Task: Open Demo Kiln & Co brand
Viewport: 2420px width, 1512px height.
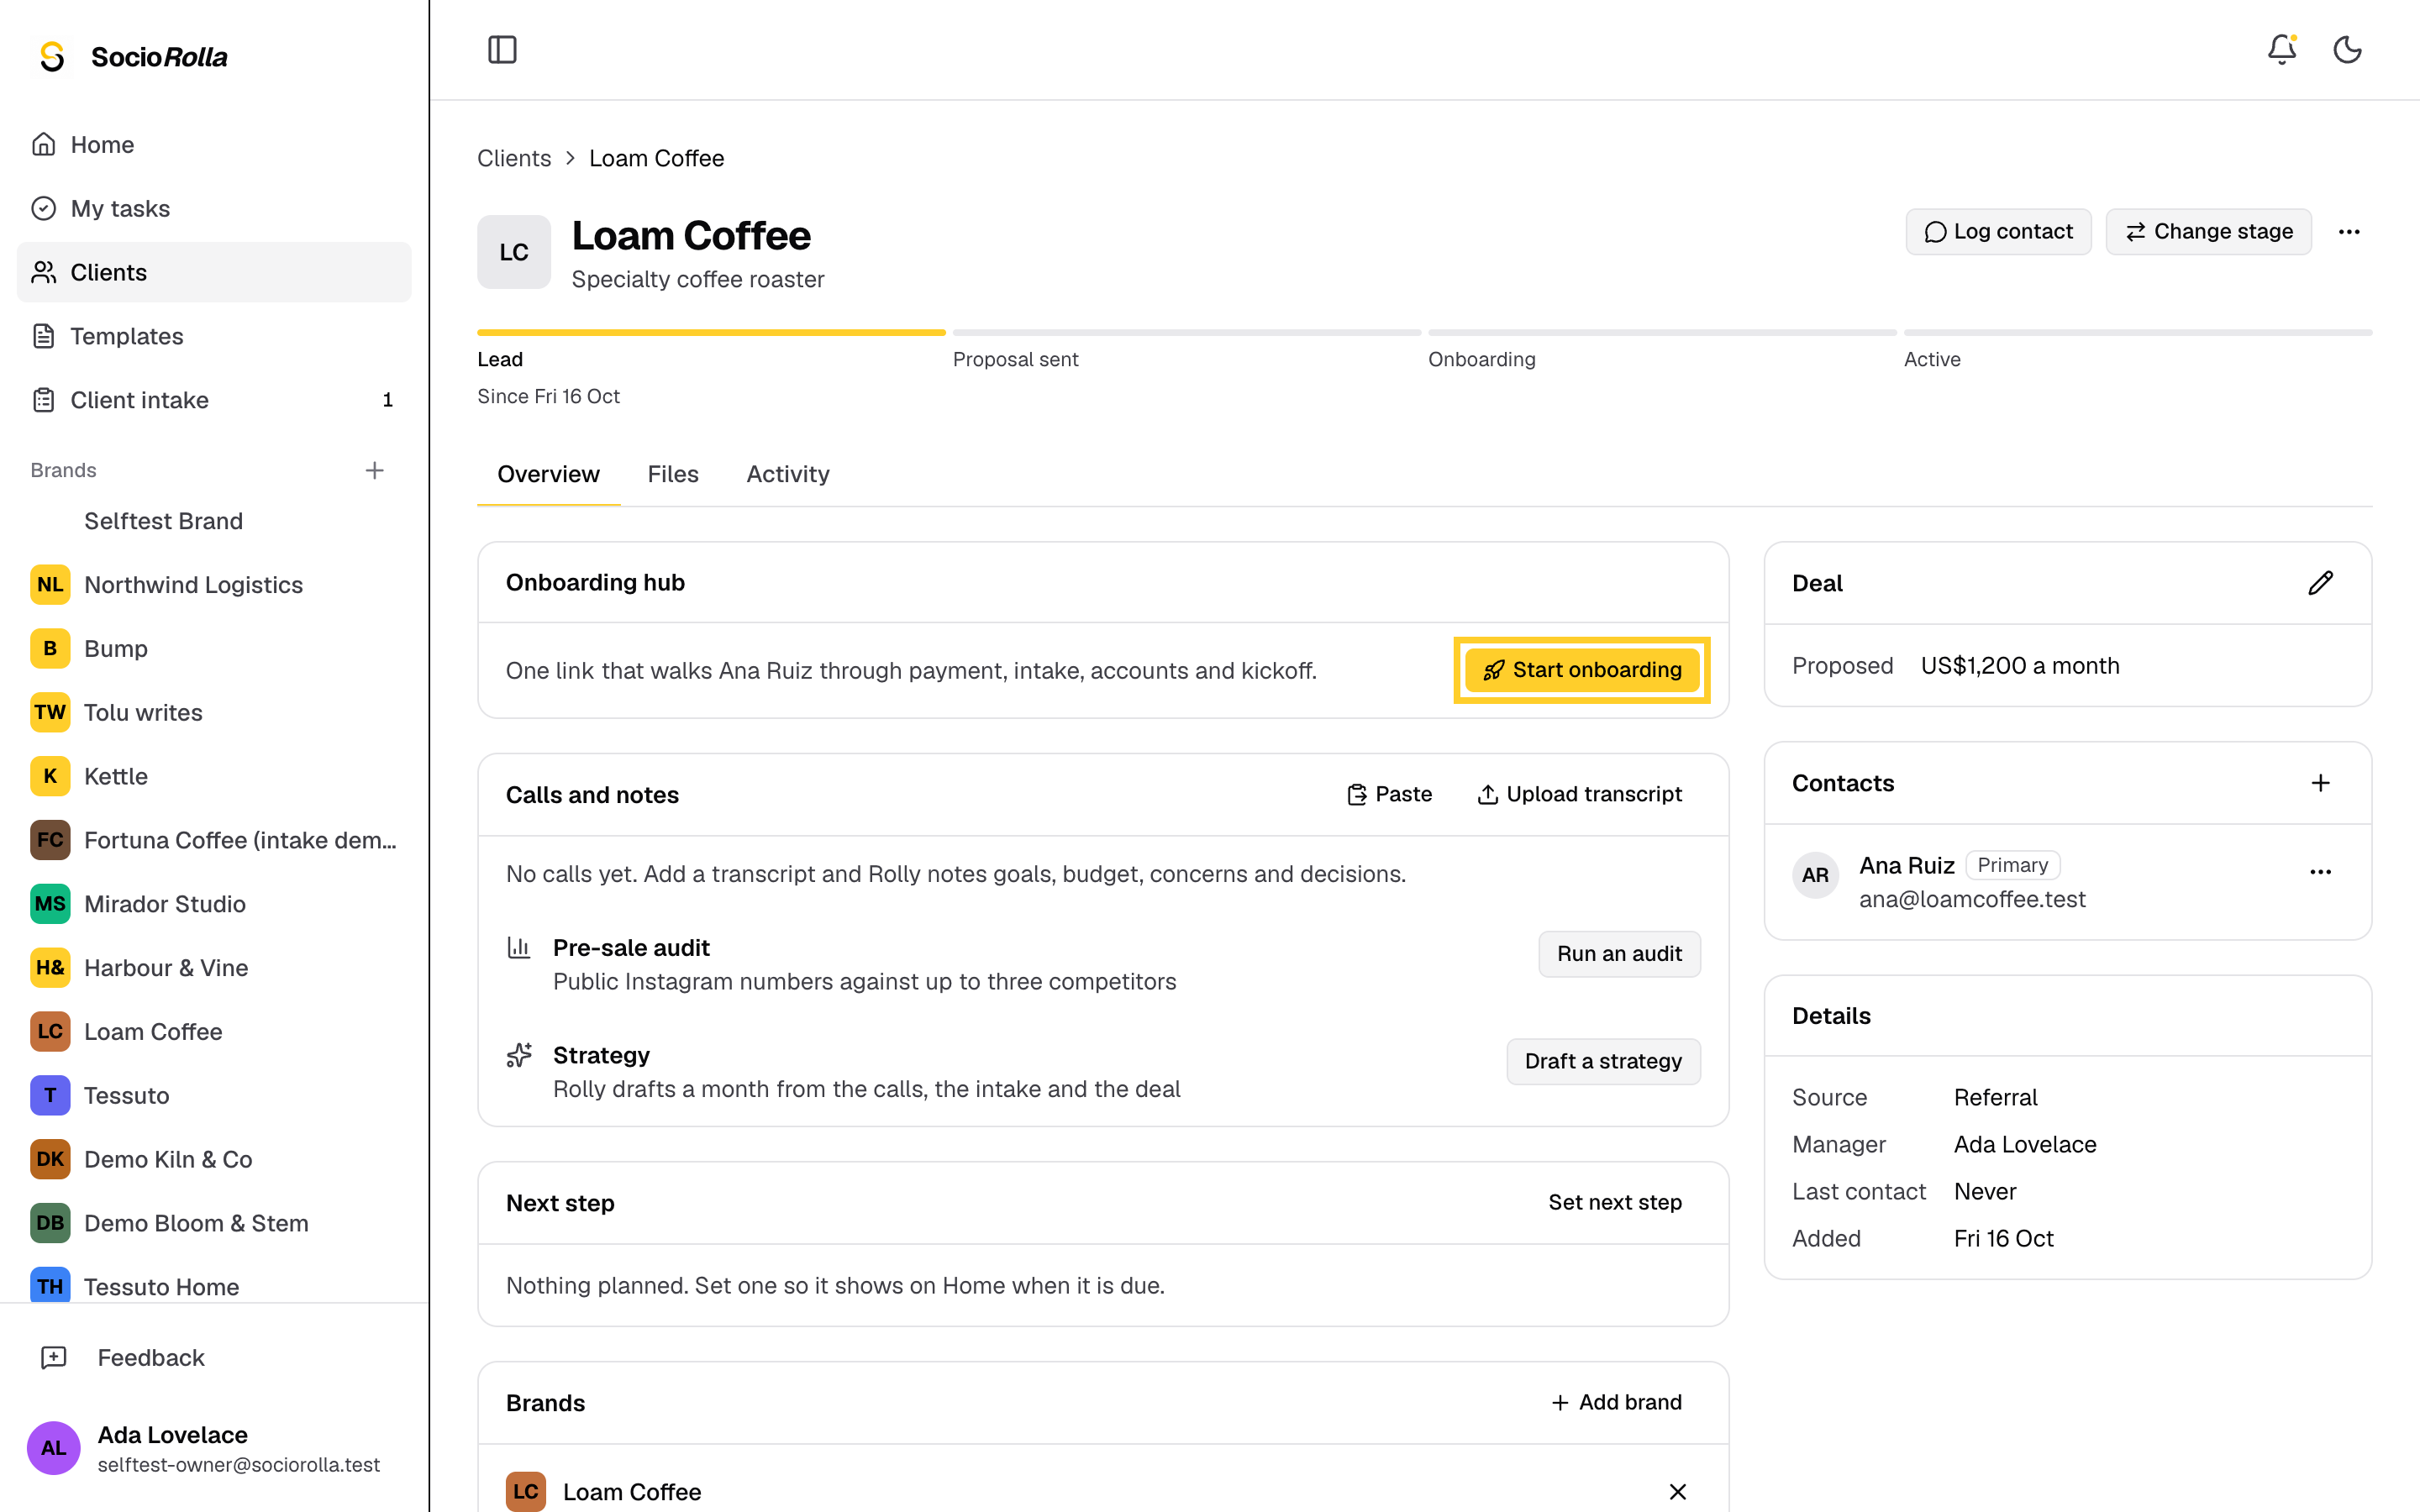Action: click(214, 1159)
